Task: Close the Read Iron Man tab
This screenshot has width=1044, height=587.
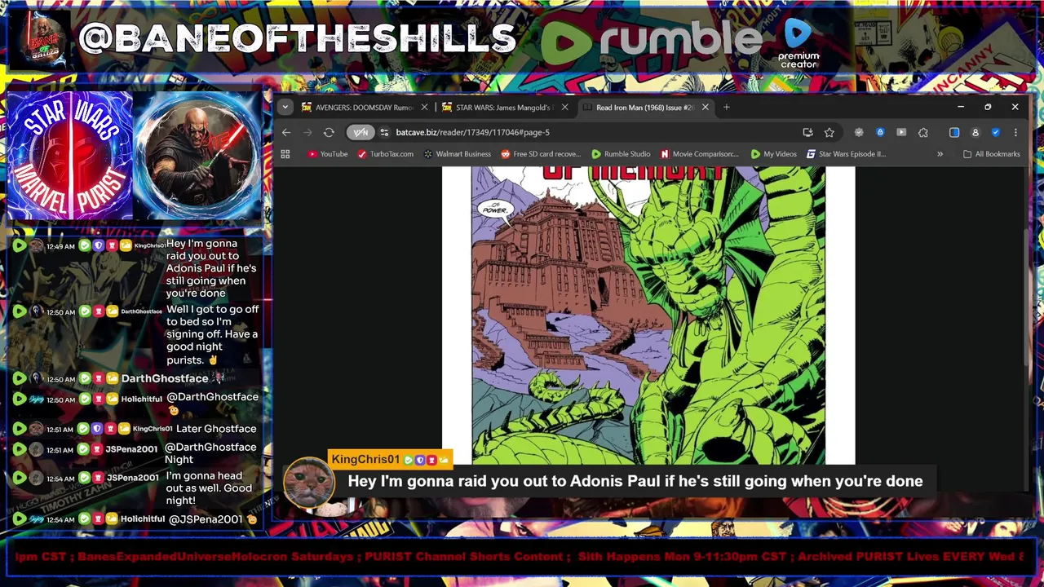Action: pyautogui.click(x=706, y=108)
